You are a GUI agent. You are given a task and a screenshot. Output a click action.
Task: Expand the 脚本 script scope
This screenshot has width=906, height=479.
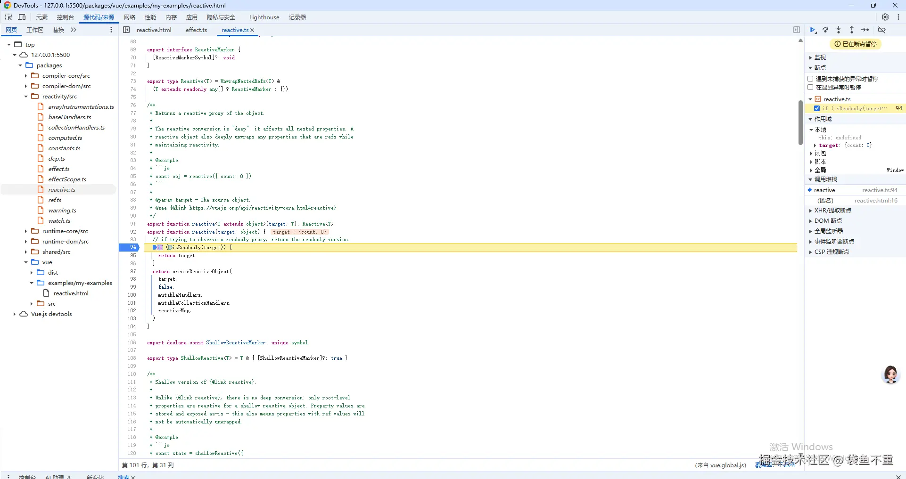[811, 162]
